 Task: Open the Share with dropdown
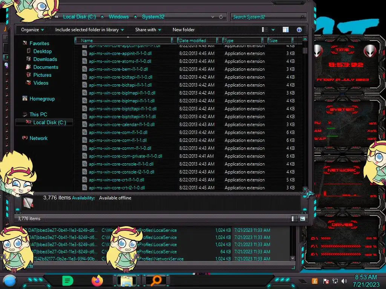click(x=148, y=30)
